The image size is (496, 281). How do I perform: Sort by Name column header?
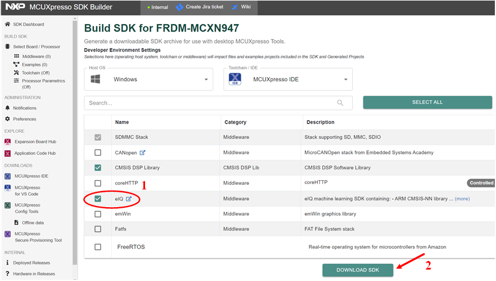122,122
